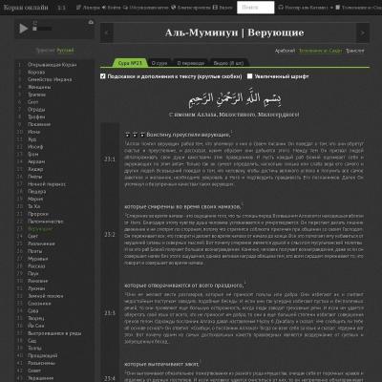
Task: Open the reciter dropdown in the top bar
Action: tap(306, 7)
